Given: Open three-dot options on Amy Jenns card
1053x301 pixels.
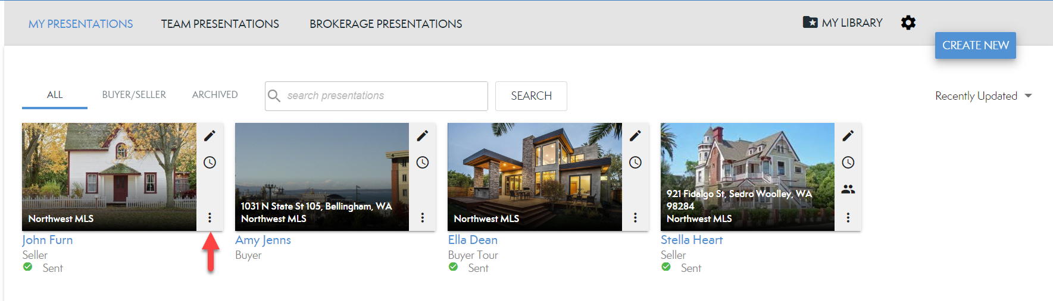Looking at the screenshot, I should [x=423, y=218].
